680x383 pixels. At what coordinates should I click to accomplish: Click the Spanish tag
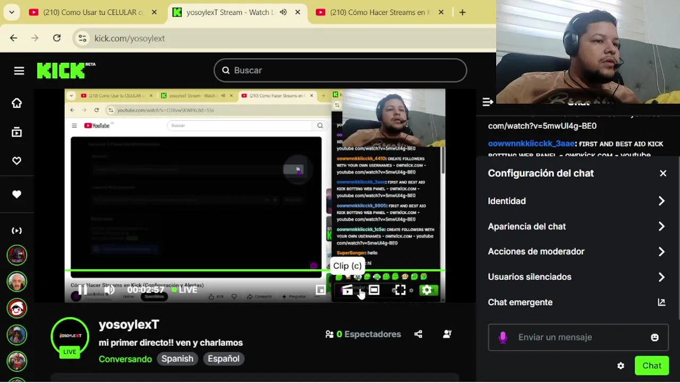[177, 359]
